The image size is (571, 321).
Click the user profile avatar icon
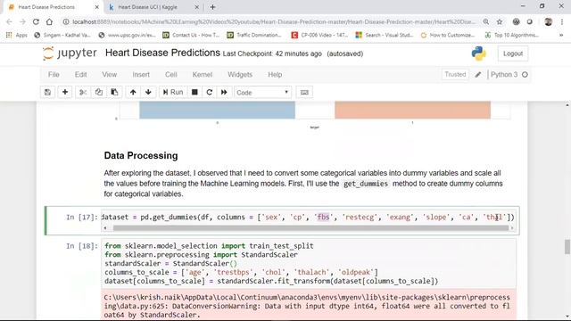pyautogui.click(x=548, y=21)
